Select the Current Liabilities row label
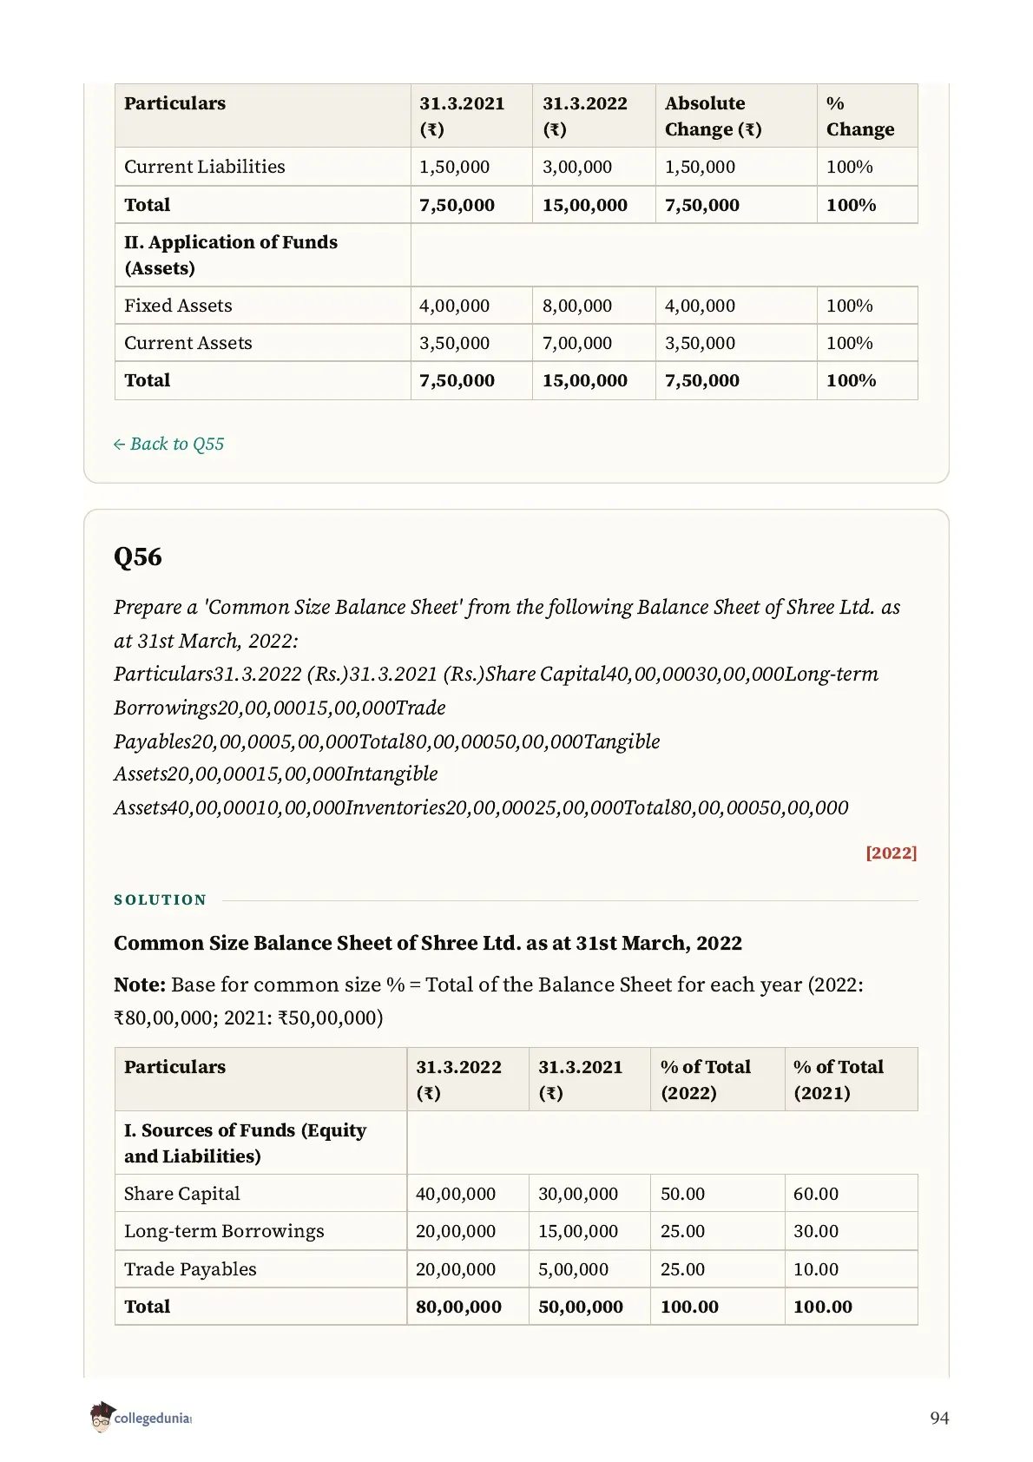The height and width of the screenshot is (1462, 1033). pyautogui.click(x=205, y=167)
